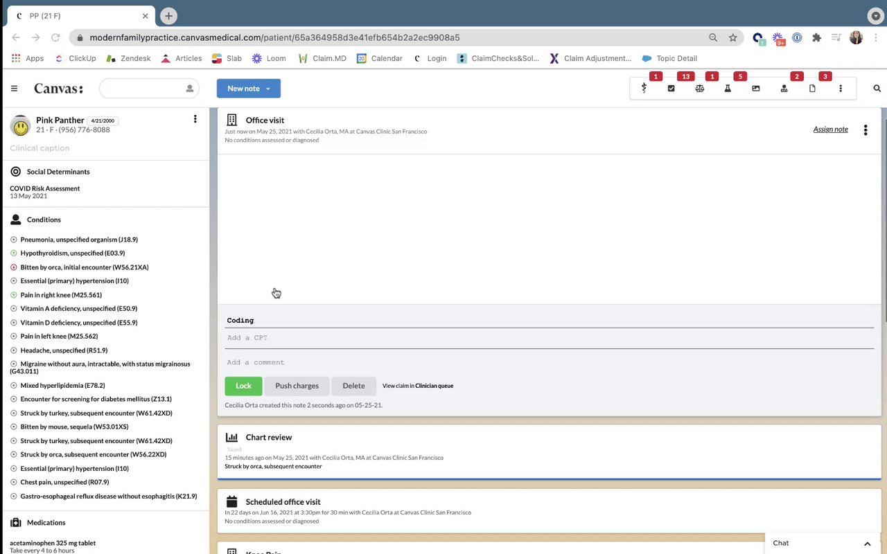The width and height of the screenshot is (887, 554).
Task: Click the green Lock button
Action: tap(243, 386)
